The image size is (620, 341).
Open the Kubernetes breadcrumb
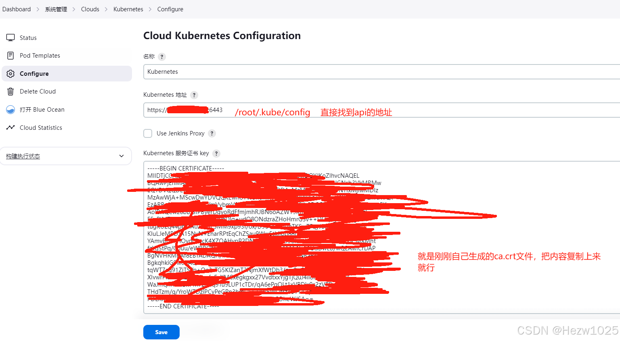[x=128, y=9]
